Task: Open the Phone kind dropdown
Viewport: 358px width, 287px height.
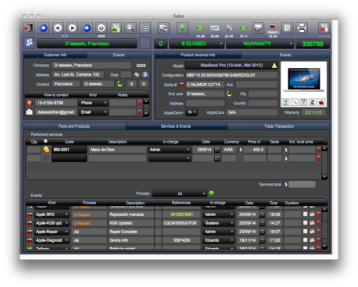Action: click(x=93, y=103)
